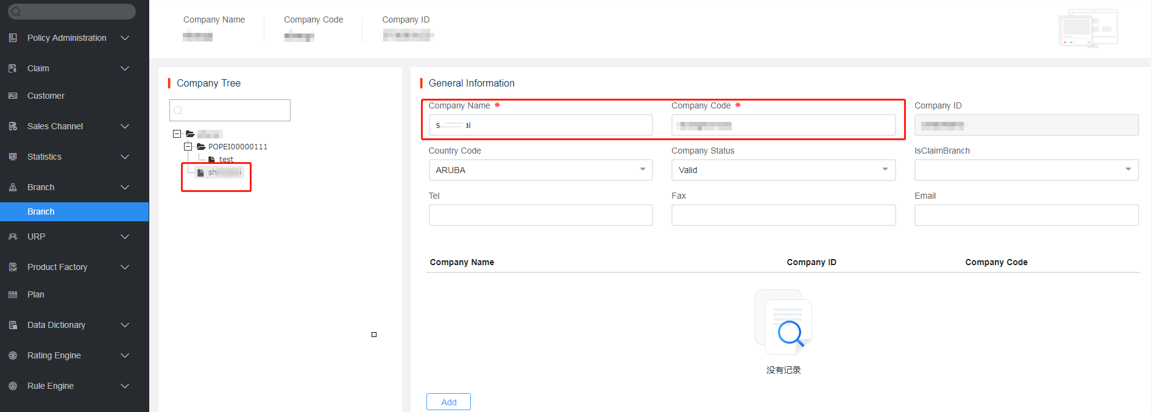
Task: Click the Add button
Action: 448,402
